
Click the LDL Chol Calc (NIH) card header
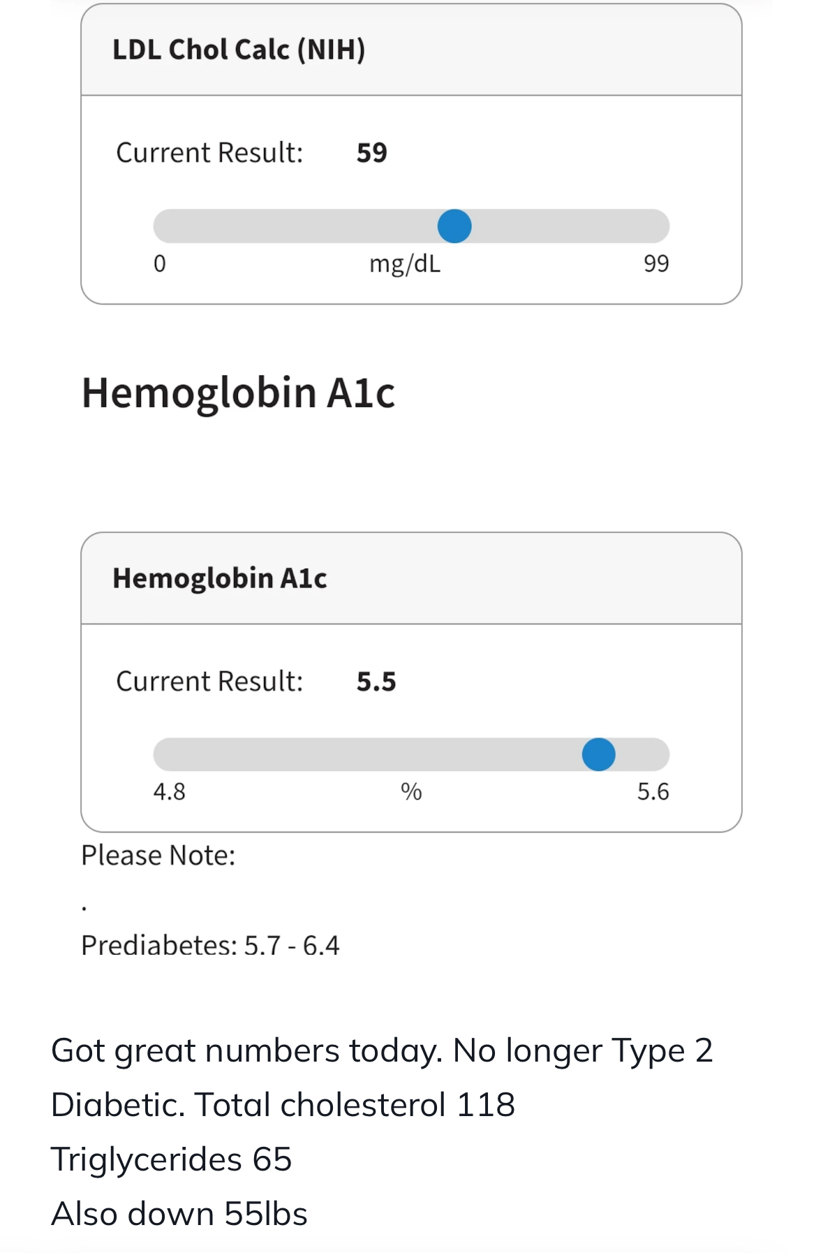[239, 50]
